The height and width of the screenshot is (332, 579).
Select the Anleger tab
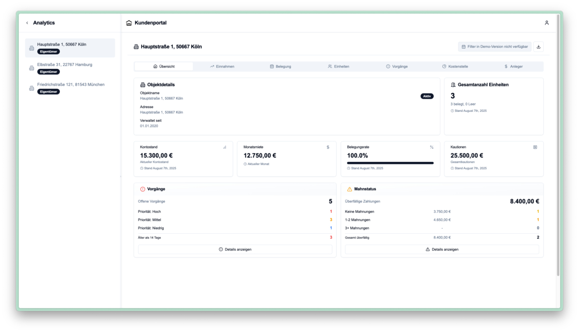[513, 66]
